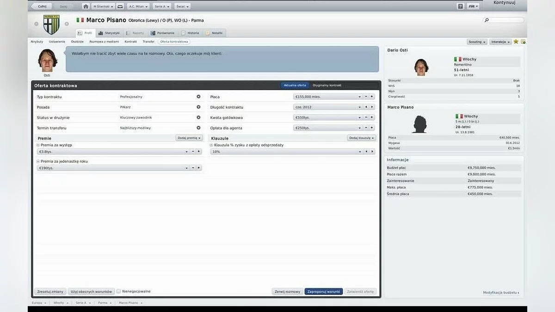555x312 pixels.
Task: Switch to the Statystyki tab
Action: (x=109, y=33)
